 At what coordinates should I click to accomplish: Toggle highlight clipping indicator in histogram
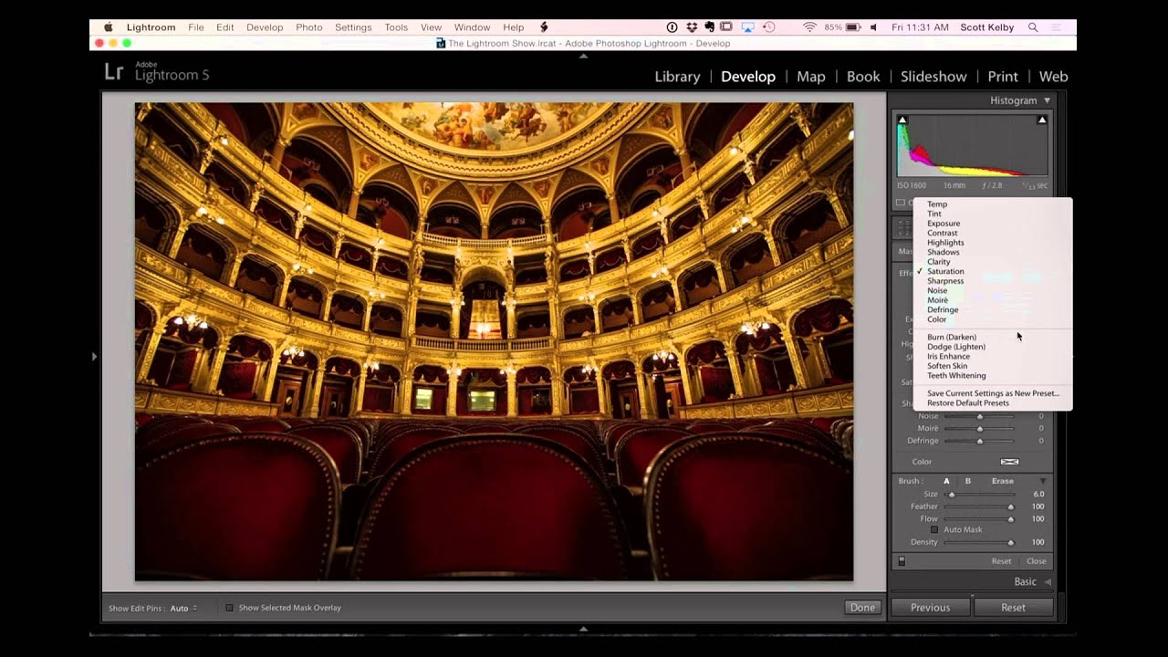point(1042,120)
